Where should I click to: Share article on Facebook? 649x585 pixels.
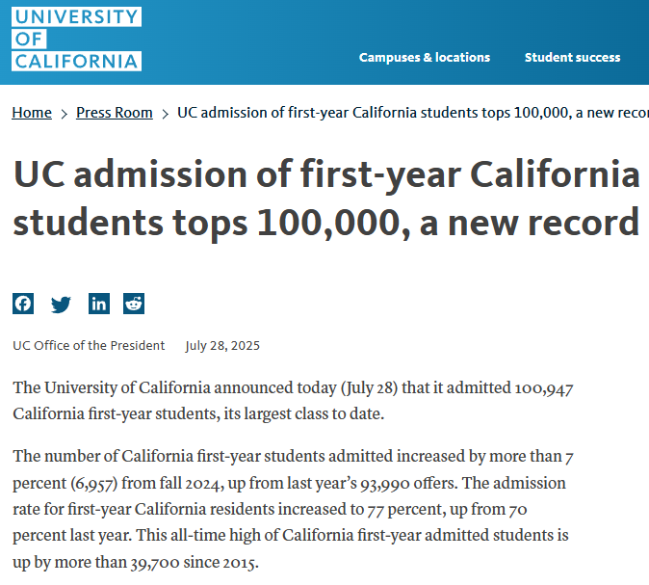click(x=23, y=304)
